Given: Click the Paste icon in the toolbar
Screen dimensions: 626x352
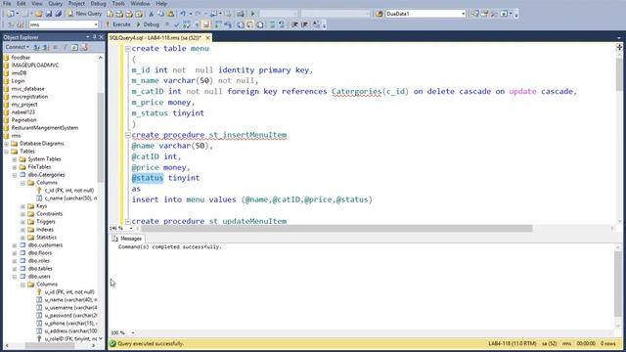Looking at the screenshot, I should click(x=170, y=14).
